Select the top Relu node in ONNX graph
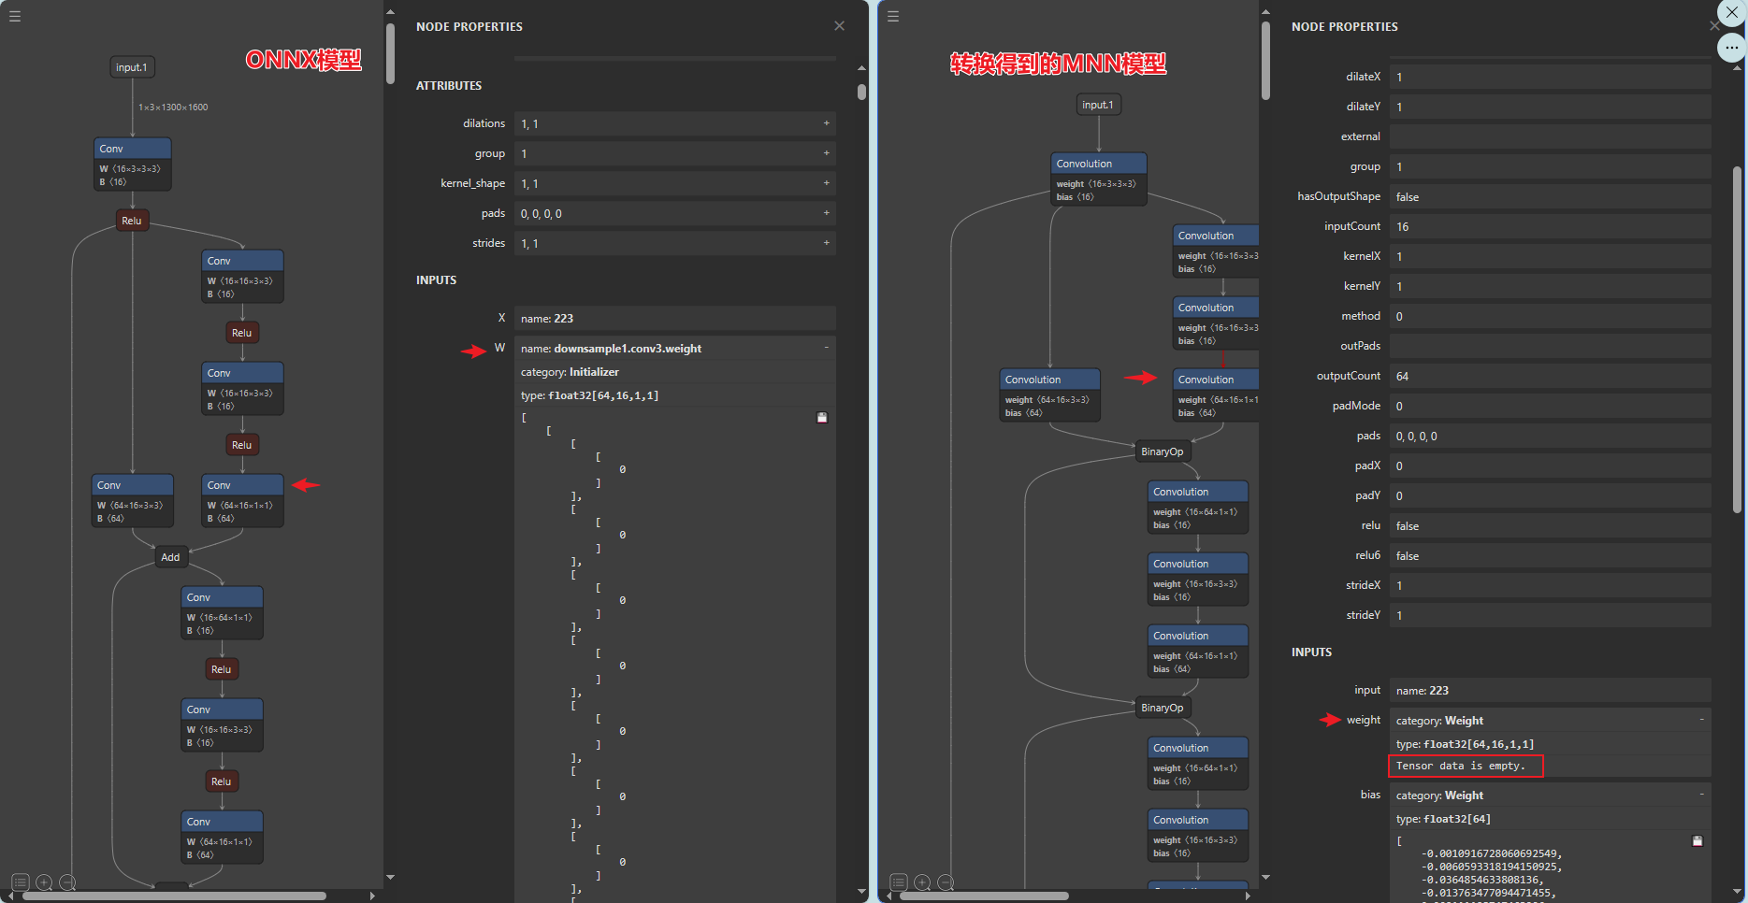 132,221
